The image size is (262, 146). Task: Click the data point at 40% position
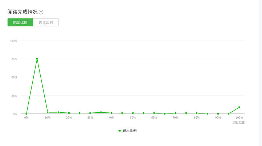pyautogui.click(x=111, y=113)
